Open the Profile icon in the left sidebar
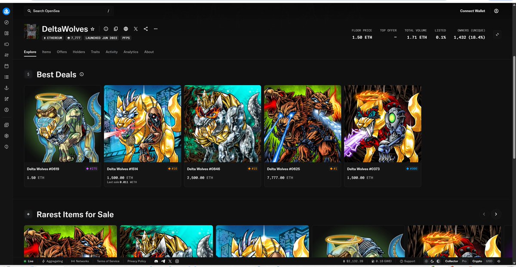The width and height of the screenshot is (516, 267). [6, 110]
